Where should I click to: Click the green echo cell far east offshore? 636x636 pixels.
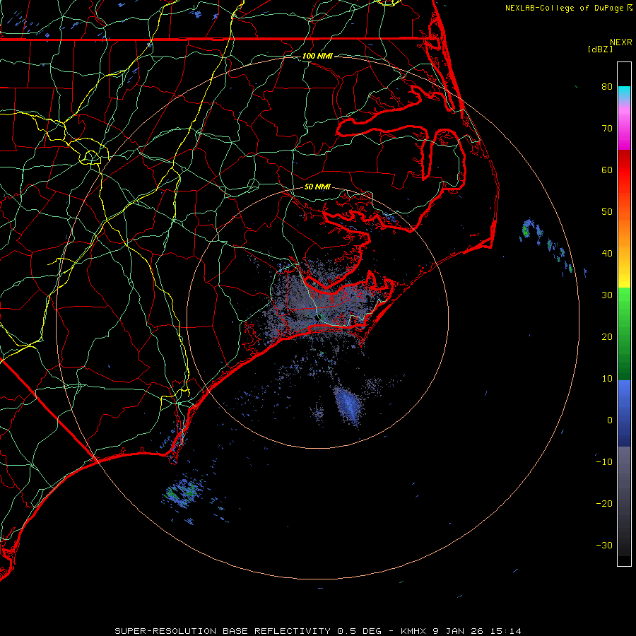point(526,230)
